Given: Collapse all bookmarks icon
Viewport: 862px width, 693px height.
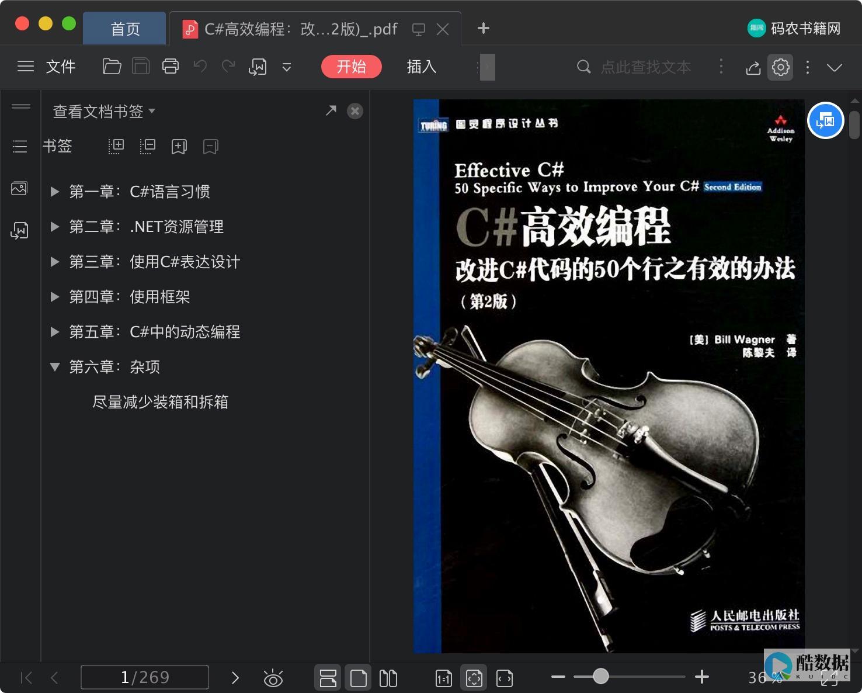Looking at the screenshot, I should [x=148, y=146].
